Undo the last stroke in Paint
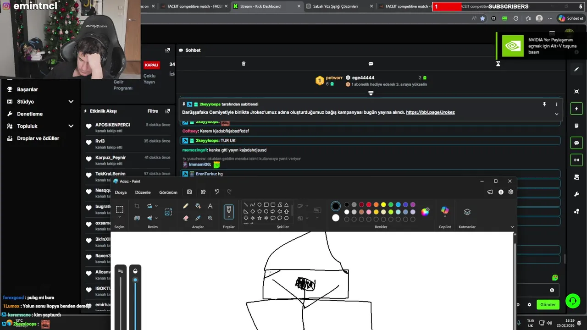 coord(217,192)
